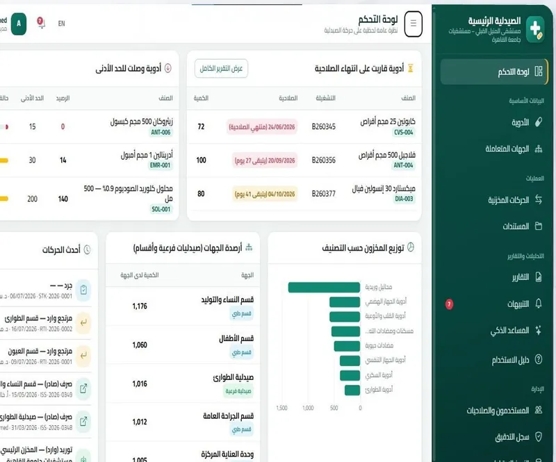Open التنبيهات sidebar label
The height and width of the screenshot is (462, 556).
coord(518,304)
